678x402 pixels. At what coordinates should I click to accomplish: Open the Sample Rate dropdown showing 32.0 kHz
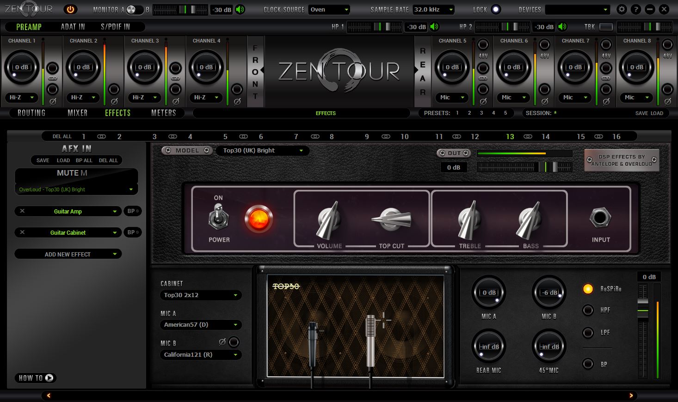[x=433, y=9]
